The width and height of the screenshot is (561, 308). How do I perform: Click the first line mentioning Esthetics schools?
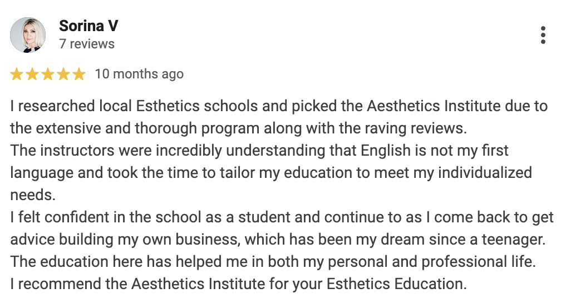tap(279, 106)
